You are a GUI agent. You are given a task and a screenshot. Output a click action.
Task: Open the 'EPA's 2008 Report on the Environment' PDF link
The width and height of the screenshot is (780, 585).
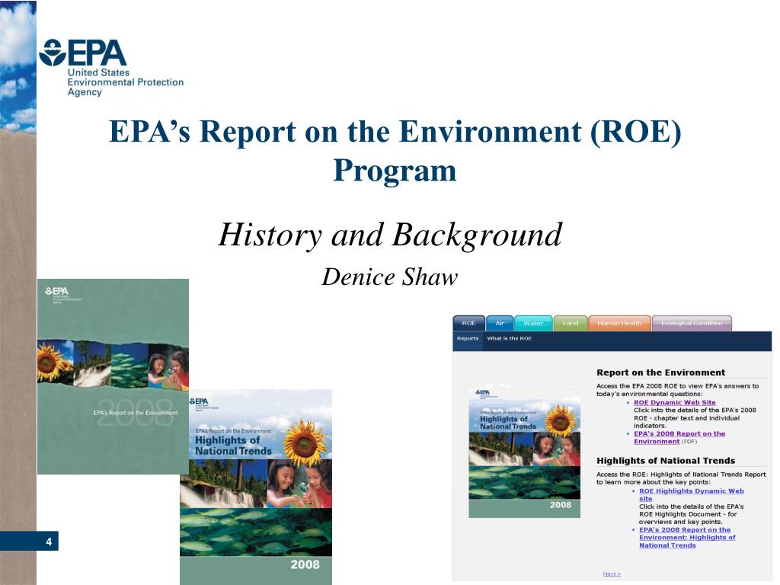point(679,437)
